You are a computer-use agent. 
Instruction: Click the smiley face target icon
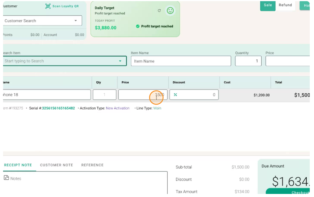[x=170, y=10]
